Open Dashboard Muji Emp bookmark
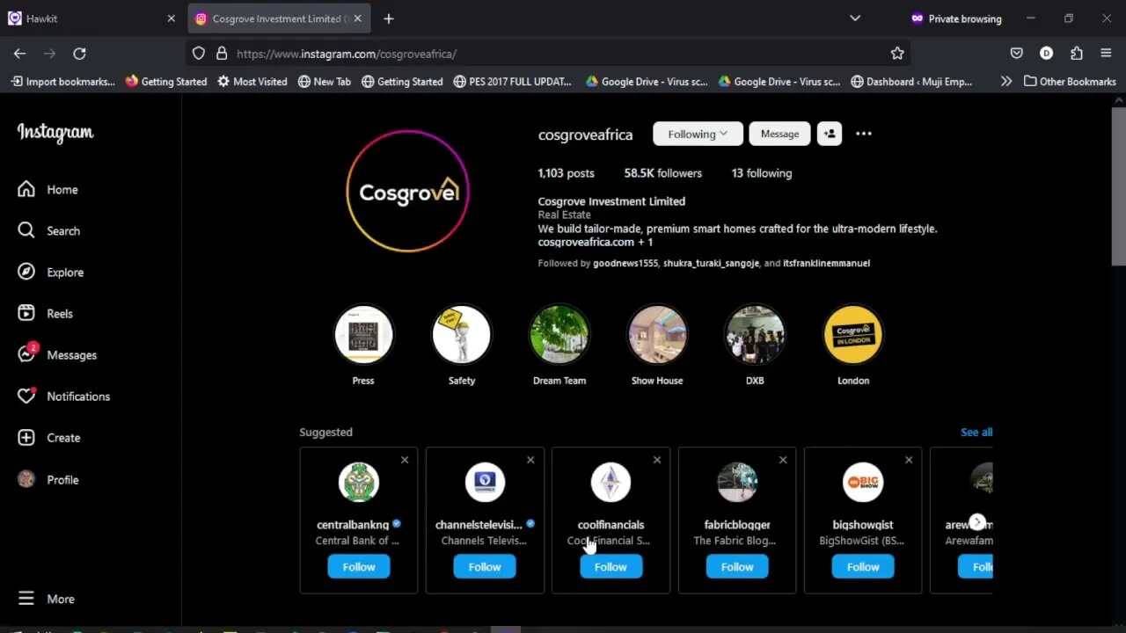Viewport: 1126px width, 633px height. 911,81
